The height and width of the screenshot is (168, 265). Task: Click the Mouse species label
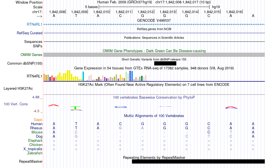point(37,132)
